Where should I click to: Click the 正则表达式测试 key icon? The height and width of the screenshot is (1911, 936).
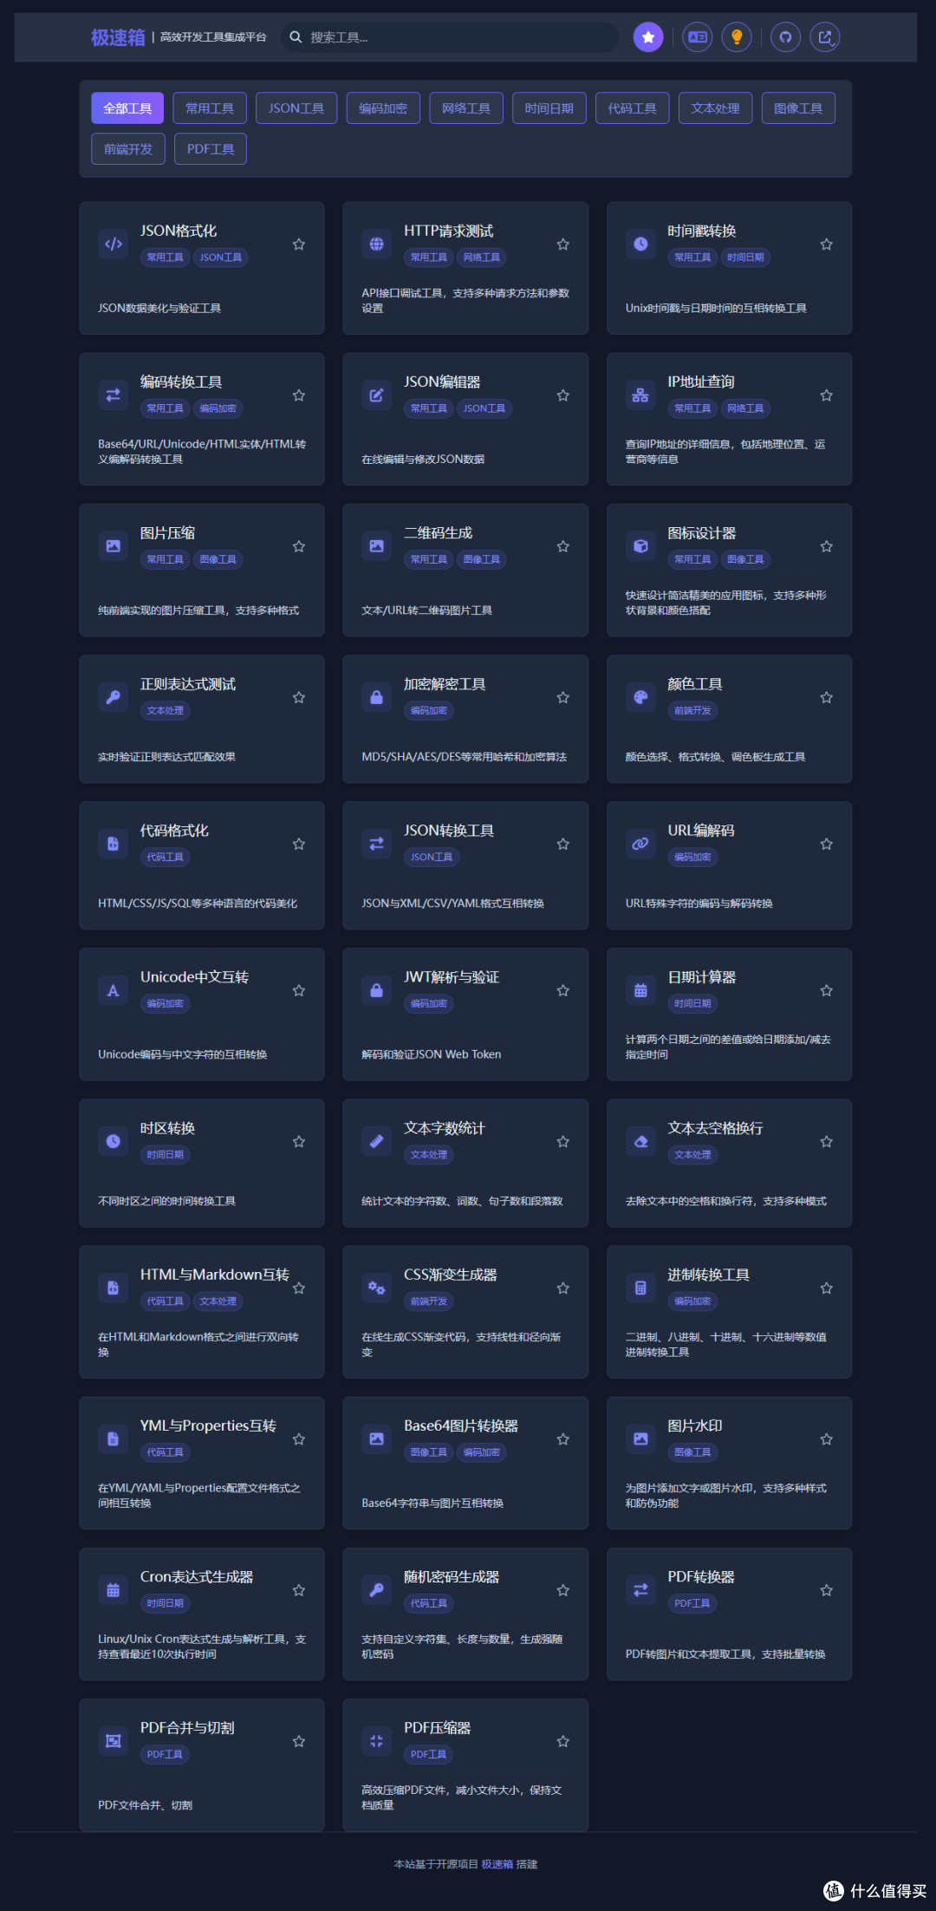pyautogui.click(x=114, y=696)
